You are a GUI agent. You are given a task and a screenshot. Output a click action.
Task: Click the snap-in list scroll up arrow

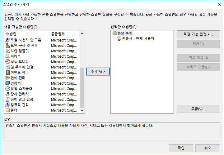(82, 33)
